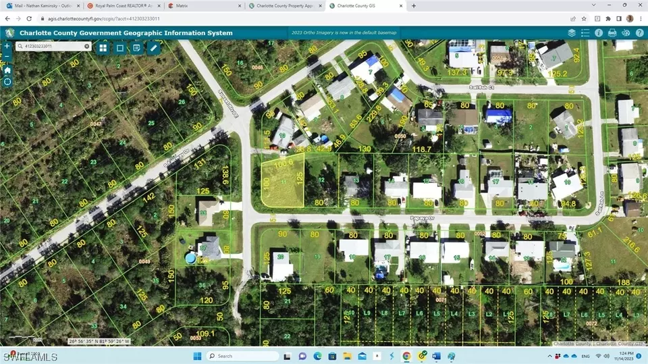Open File Explorer from taskbar
Screen dimensions: 648x364
coord(347,356)
